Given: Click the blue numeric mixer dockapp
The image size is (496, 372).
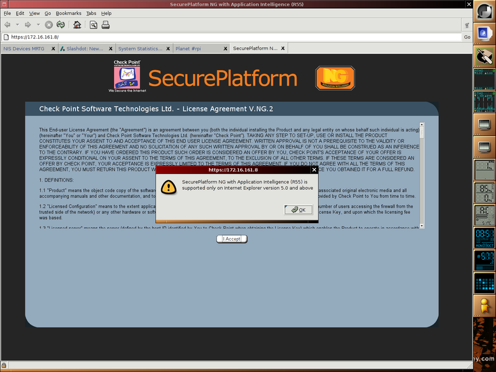Looking at the screenshot, I should 484,260.
